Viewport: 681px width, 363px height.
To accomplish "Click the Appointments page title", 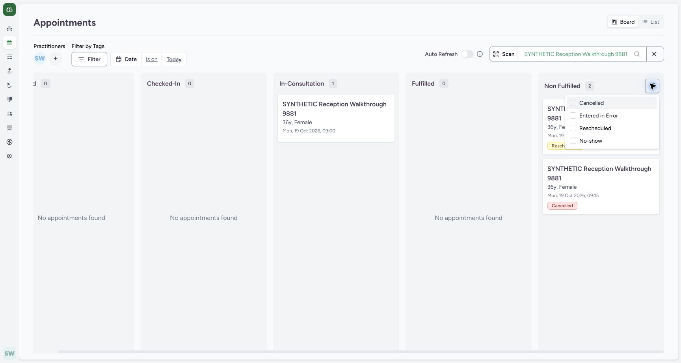I will pyautogui.click(x=65, y=22).
